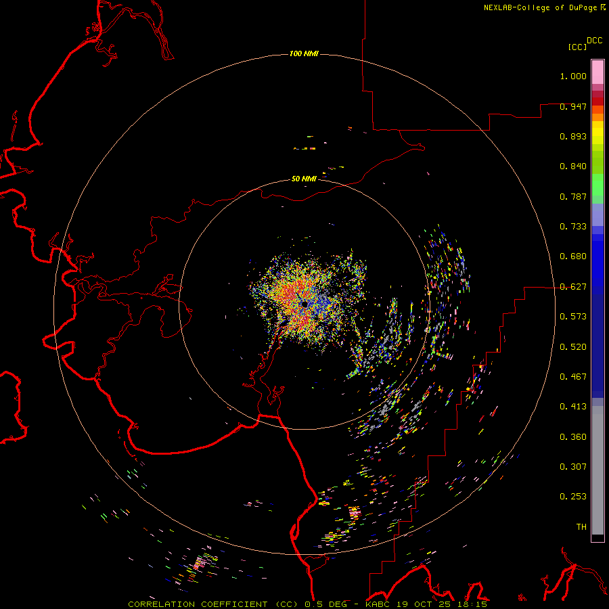Click the 0.787 legend value
This screenshot has height=609, width=609.
click(x=573, y=196)
